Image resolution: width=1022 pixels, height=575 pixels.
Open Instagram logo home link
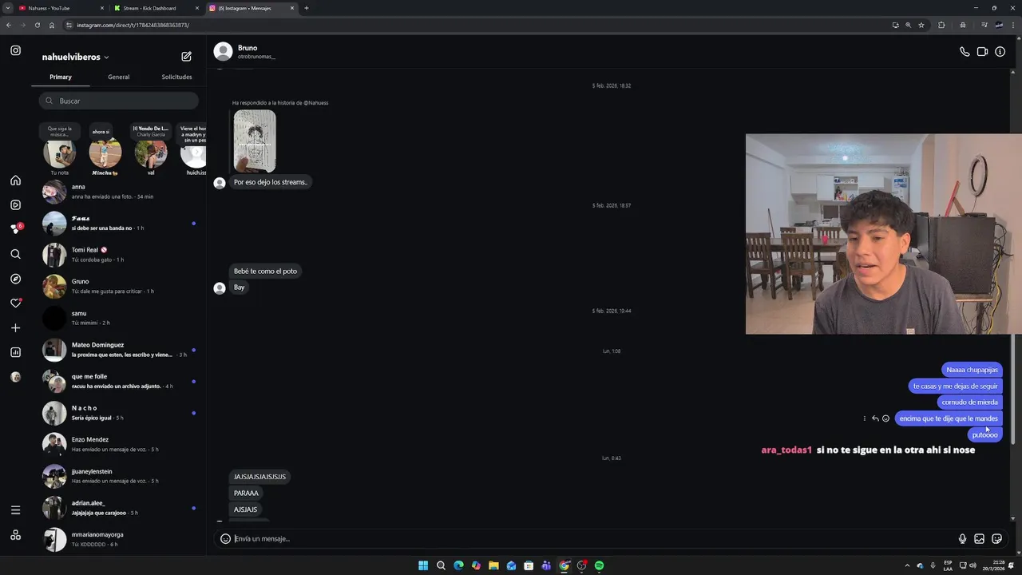pyautogui.click(x=15, y=50)
